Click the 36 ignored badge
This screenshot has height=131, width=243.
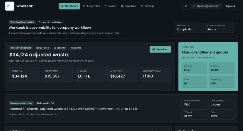(76, 48)
